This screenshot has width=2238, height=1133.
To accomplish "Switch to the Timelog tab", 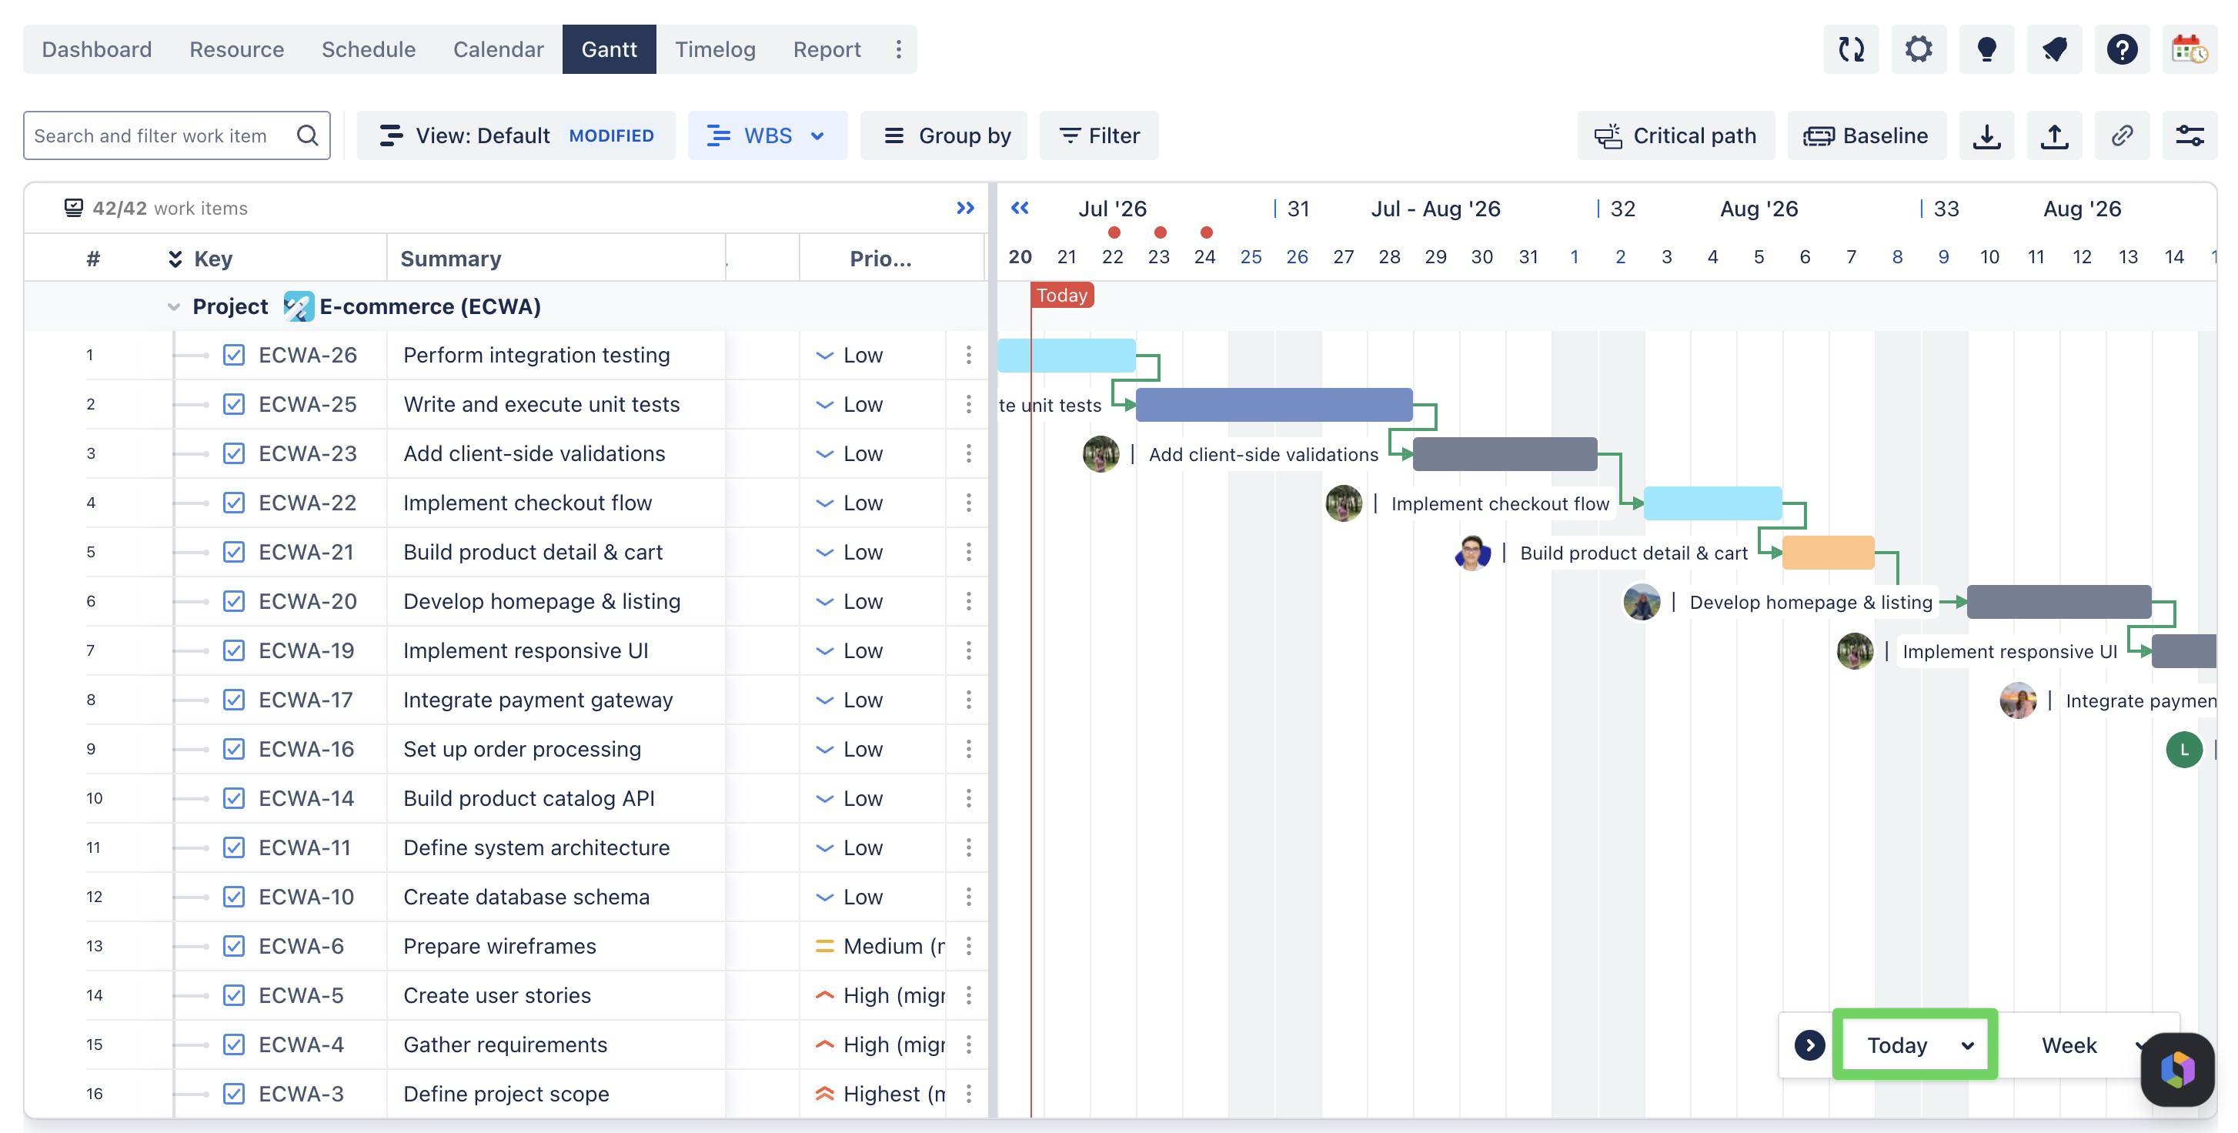I will pos(715,49).
